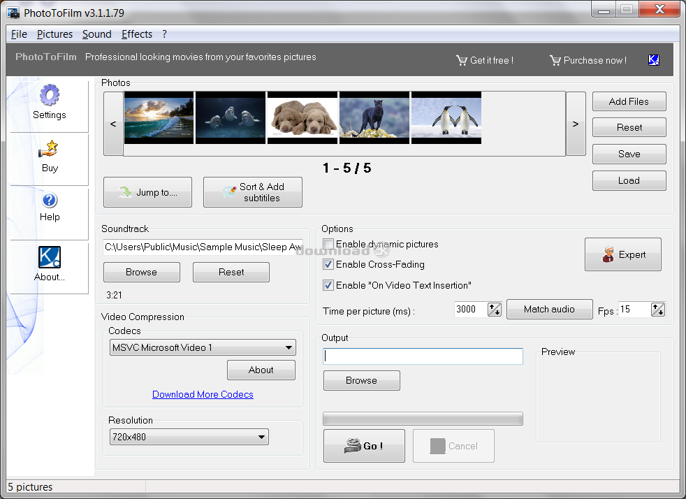686x499 pixels.
Task: Open Help with the question mark icon
Action: pos(50,200)
